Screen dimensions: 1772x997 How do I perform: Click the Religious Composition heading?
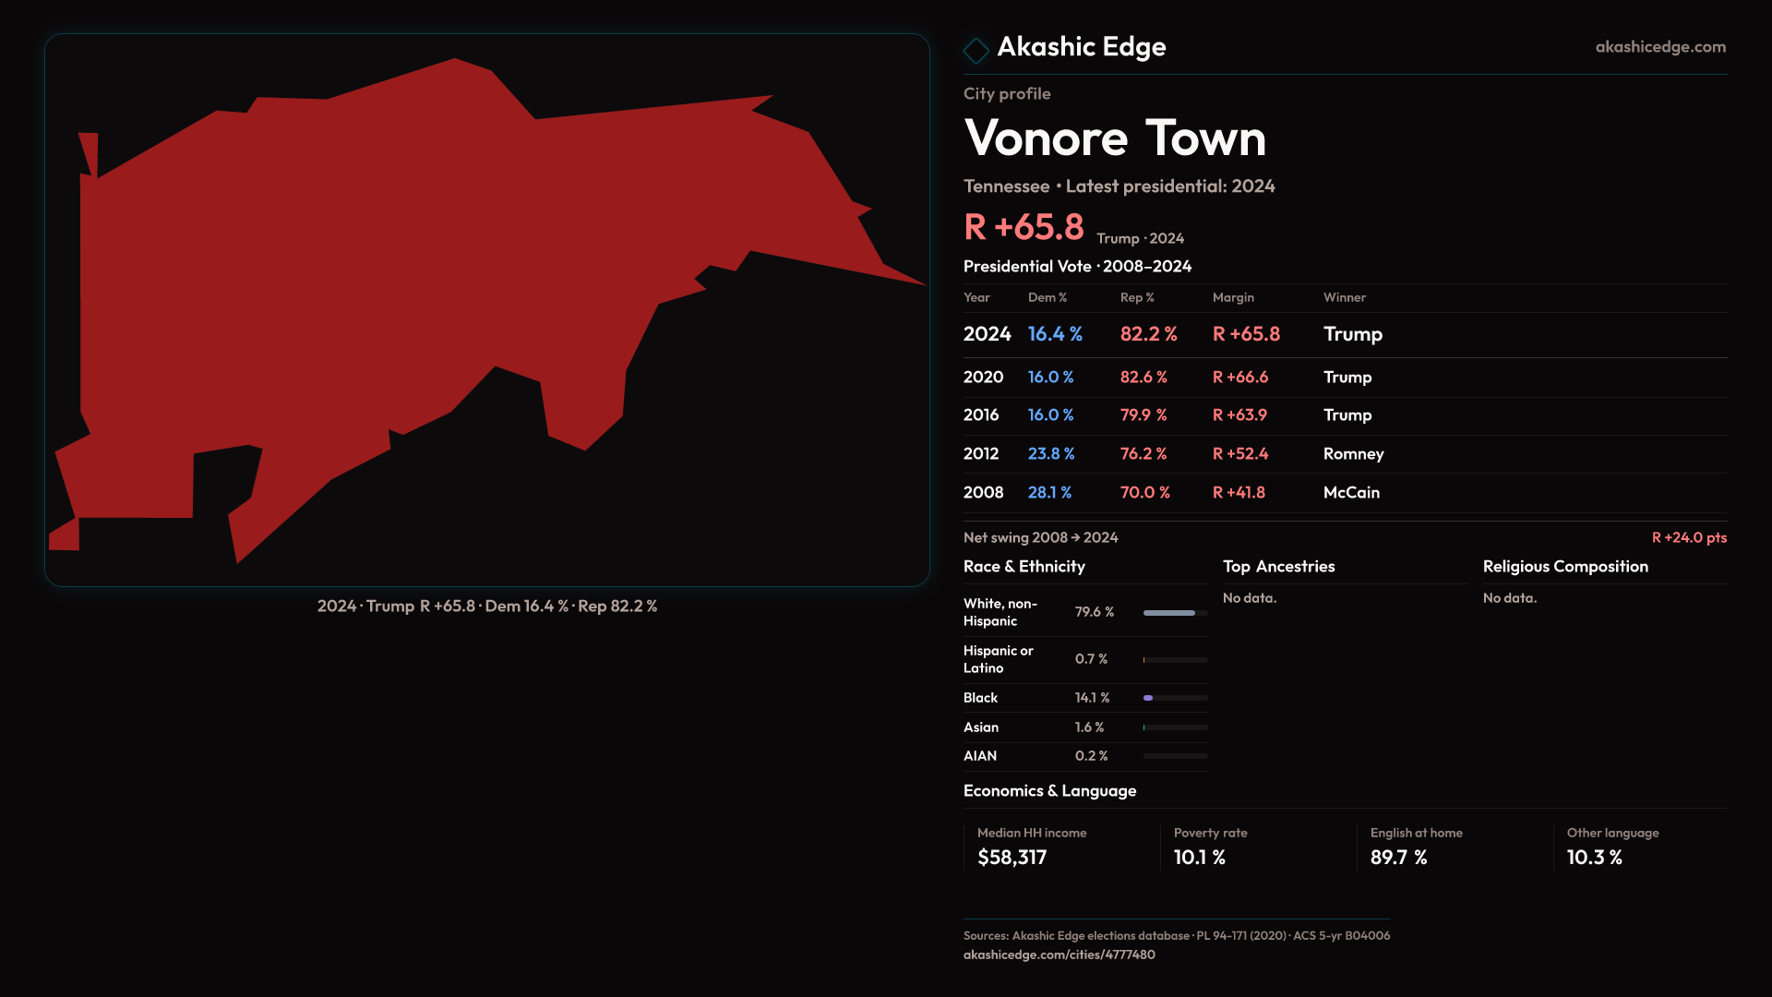(x=1564, y=567)
